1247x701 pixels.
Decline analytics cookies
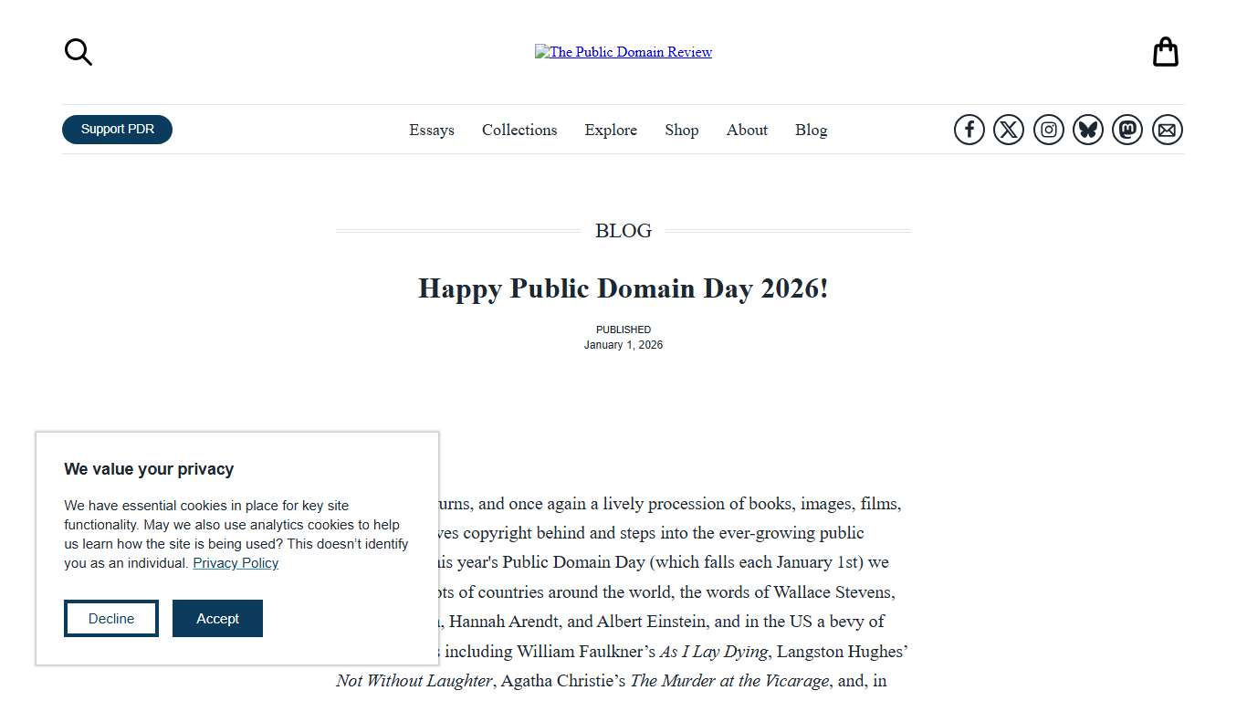point(110,618)
